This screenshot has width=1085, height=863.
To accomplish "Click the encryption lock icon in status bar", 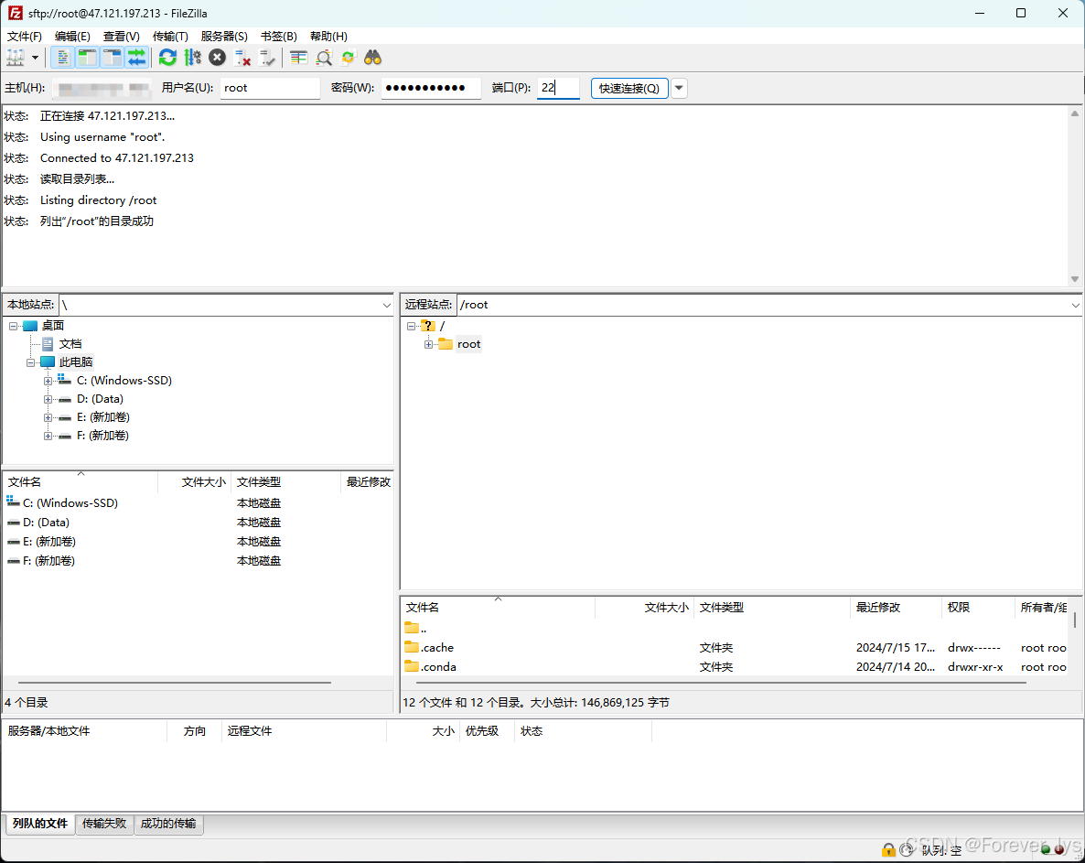I will (888, 850).
